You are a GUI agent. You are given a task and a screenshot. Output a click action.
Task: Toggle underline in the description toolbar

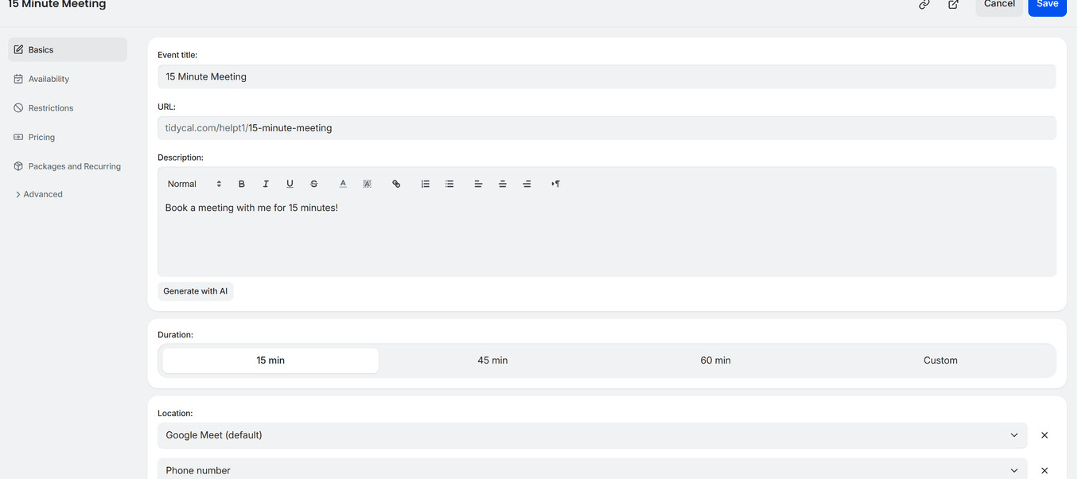(290, 184)
